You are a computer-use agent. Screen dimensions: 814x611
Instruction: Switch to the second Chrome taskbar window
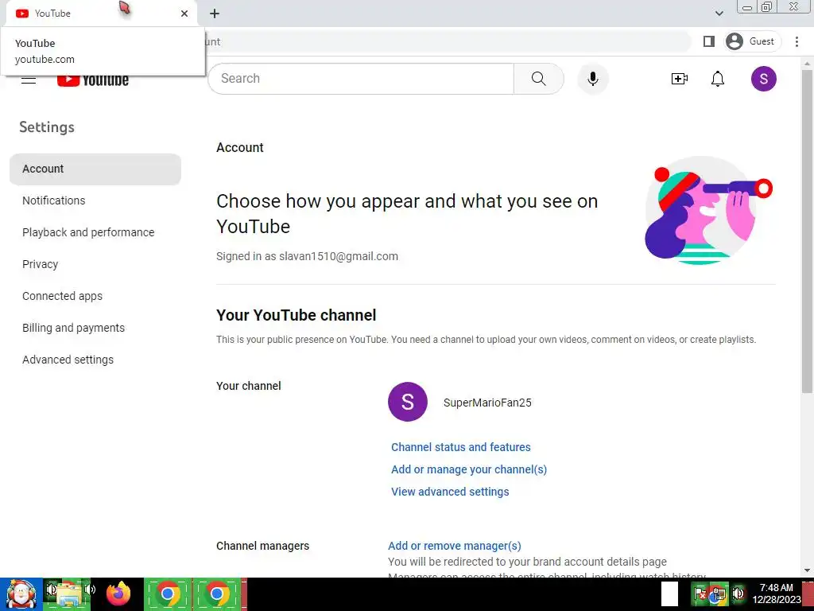(x=216, y=593)
